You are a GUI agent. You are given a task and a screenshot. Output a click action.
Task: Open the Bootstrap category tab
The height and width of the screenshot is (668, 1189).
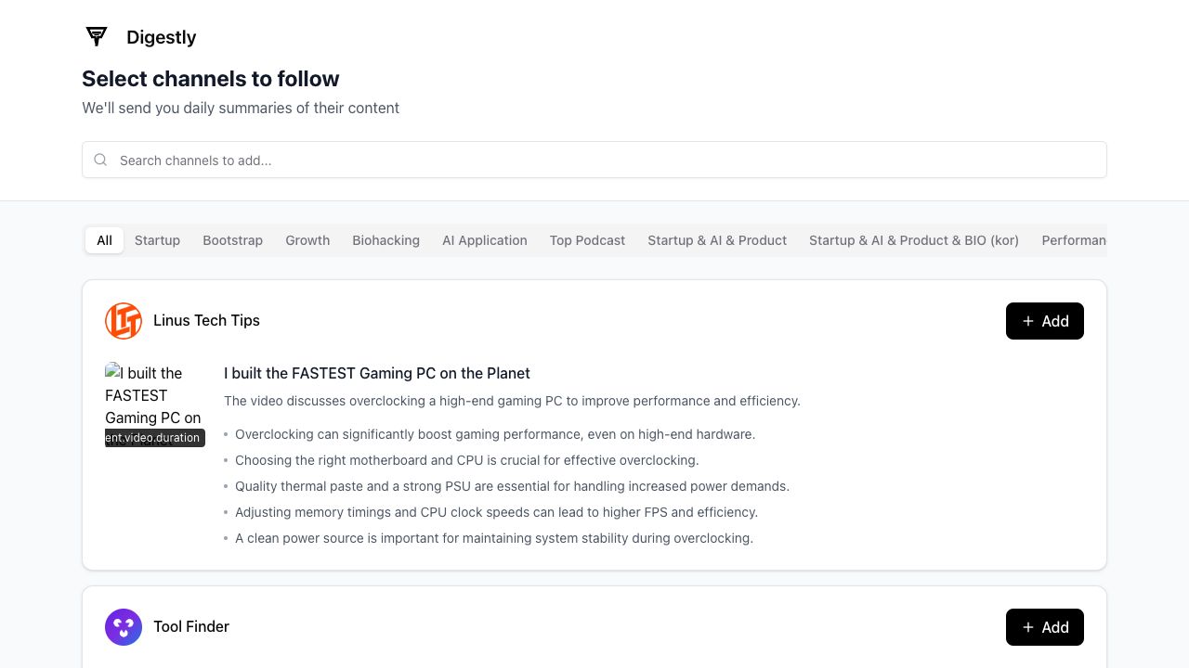coord(232,240)
